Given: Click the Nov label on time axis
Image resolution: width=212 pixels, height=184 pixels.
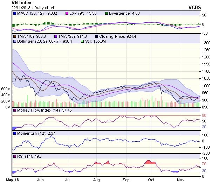Looking at the screenshot, I should click(x=180, y=180).
